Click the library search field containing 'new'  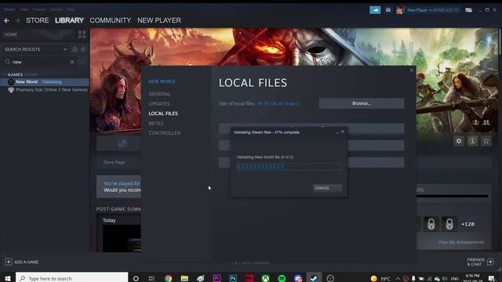tap(38, 62)
